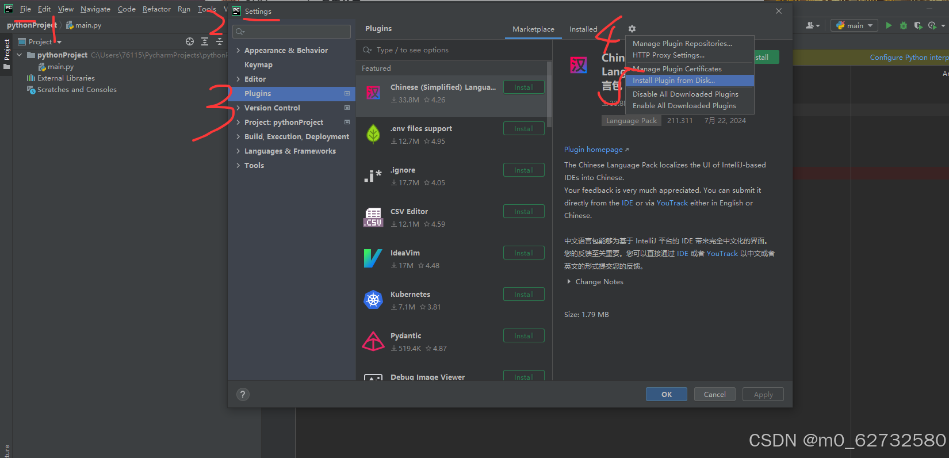Open the YouTrack link in English description
This screenshot has height=458, width=949.
point(672,203)
